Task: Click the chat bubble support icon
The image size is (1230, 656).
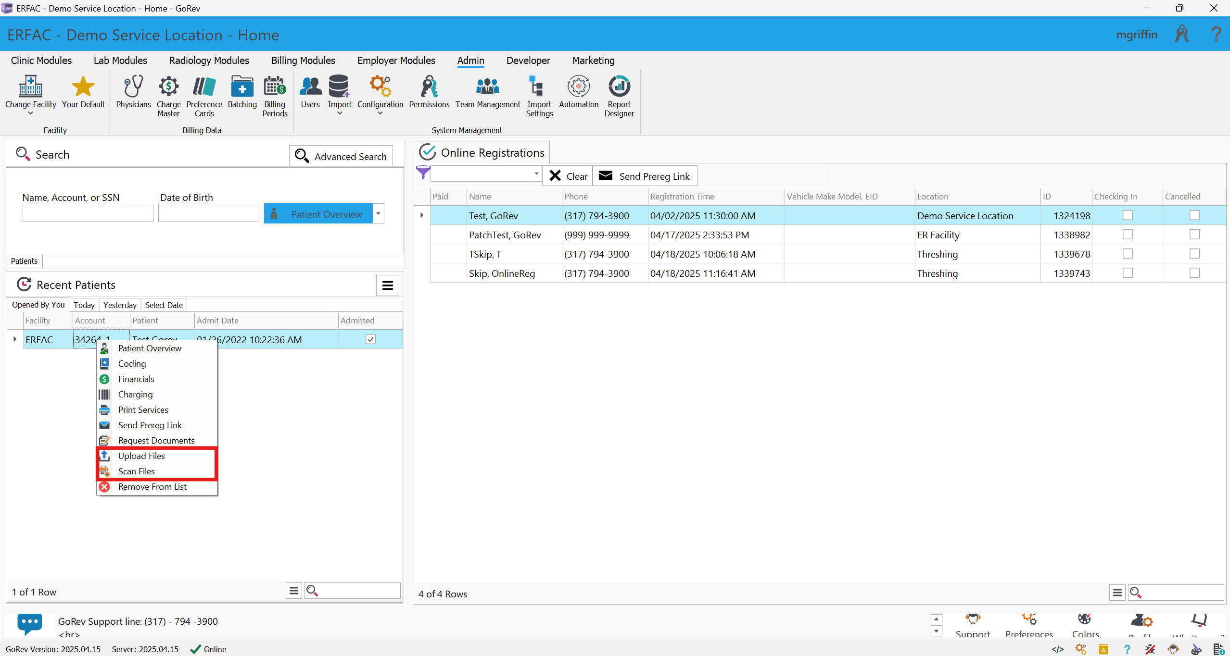Action: (x=30, y=623)
